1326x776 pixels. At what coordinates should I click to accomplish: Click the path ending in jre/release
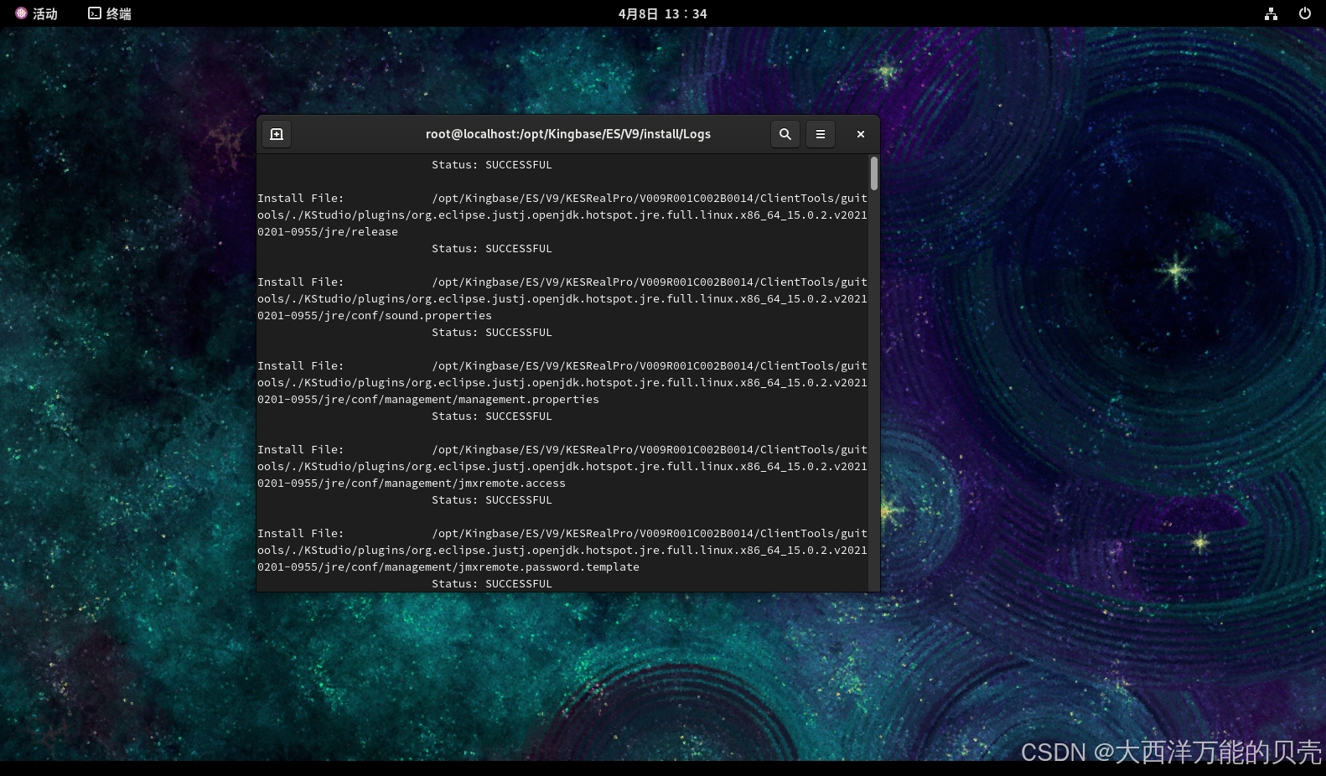[x=562, y=215]
